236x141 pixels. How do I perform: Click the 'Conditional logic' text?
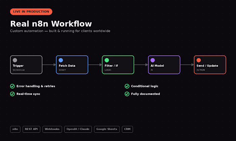click(x=145, y=86)
